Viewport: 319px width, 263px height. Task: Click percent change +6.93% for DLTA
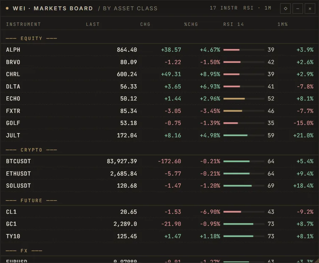(x=210, y=87)
